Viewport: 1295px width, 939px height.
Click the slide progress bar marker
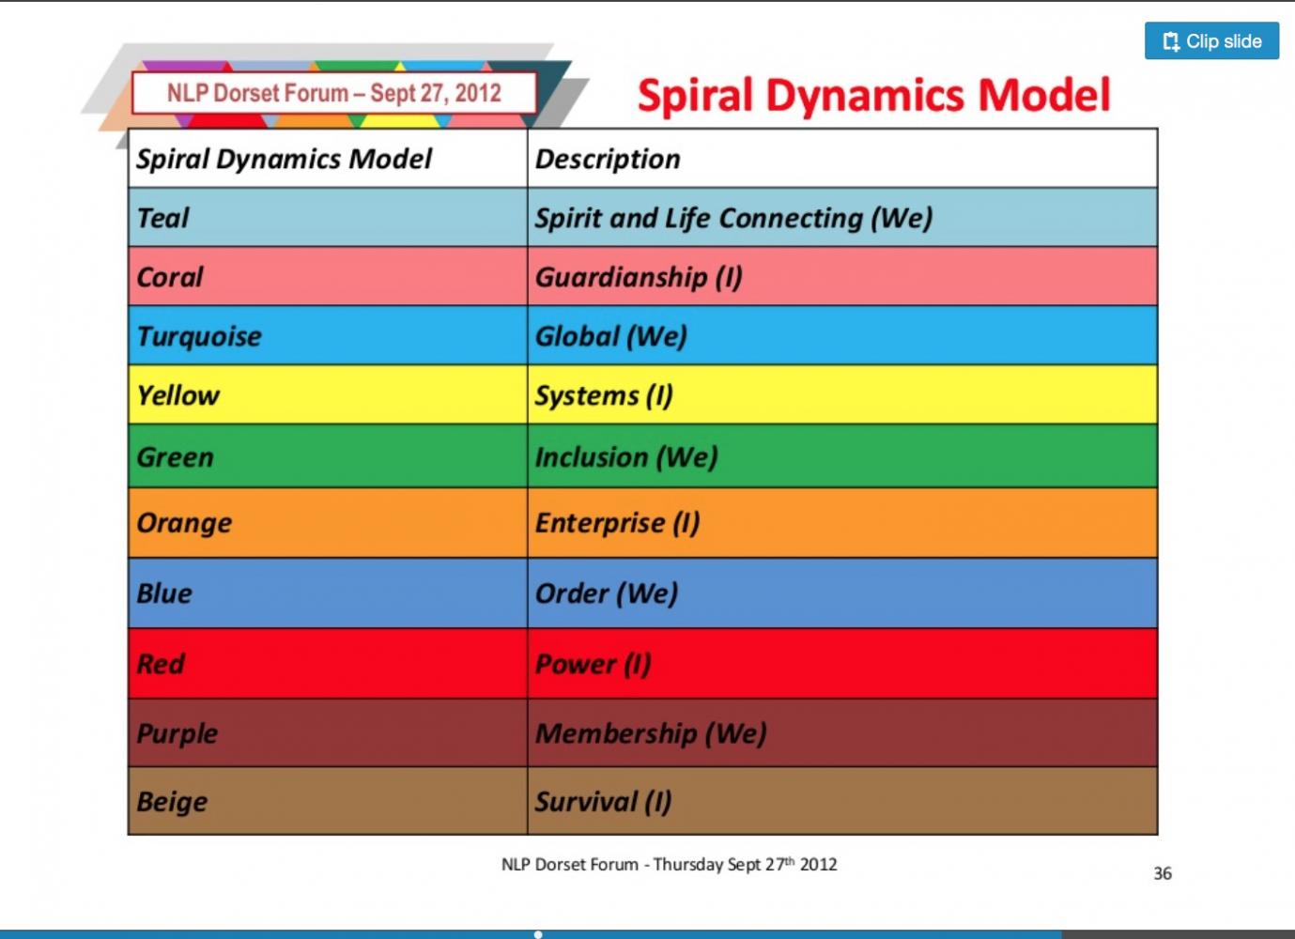coord(538,934)
